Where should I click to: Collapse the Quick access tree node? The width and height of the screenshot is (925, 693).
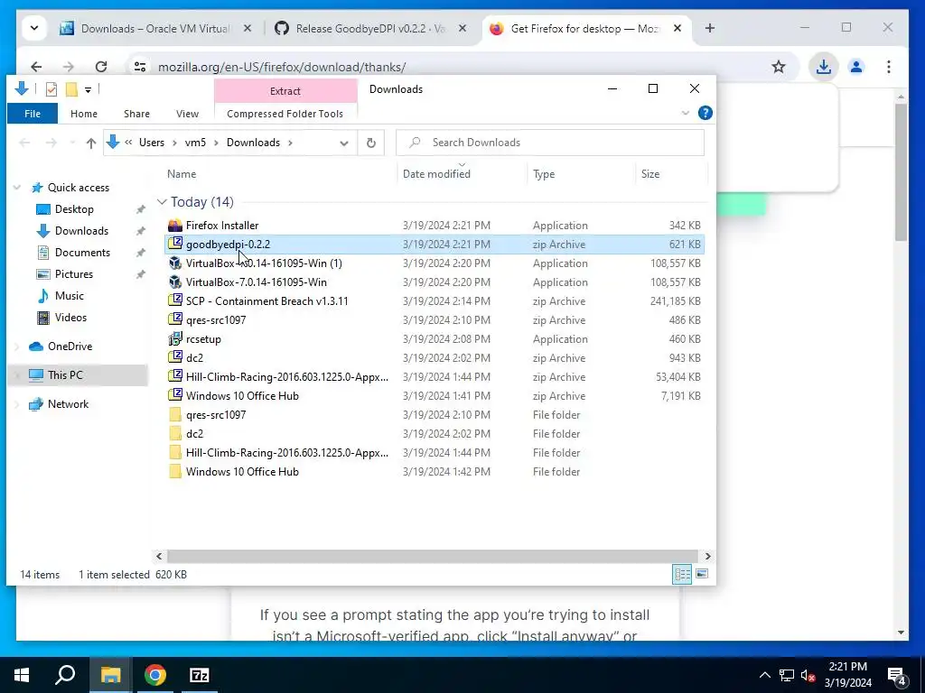tap(17, 188)
